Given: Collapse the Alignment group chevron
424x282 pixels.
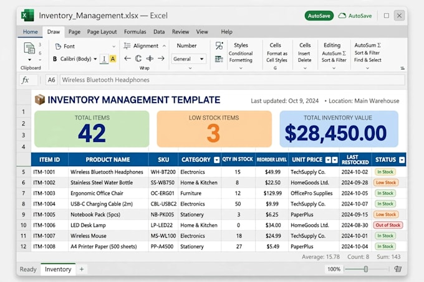Looking at the screenshot, I should [164, 46].
